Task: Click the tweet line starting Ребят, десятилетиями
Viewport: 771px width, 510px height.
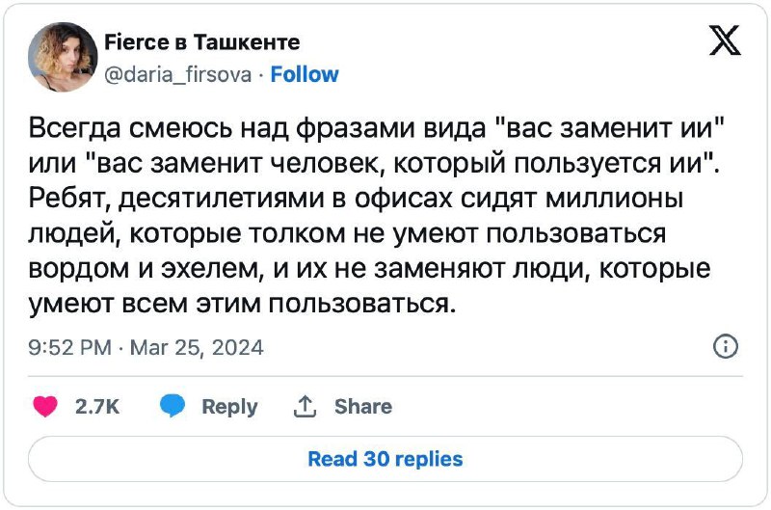Action: pyautogui.click(x=356, y=199)
